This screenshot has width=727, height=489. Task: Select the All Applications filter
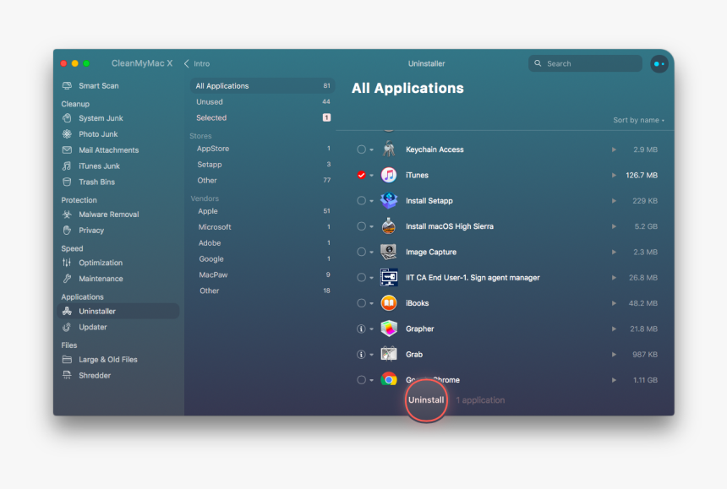point(262,85)
